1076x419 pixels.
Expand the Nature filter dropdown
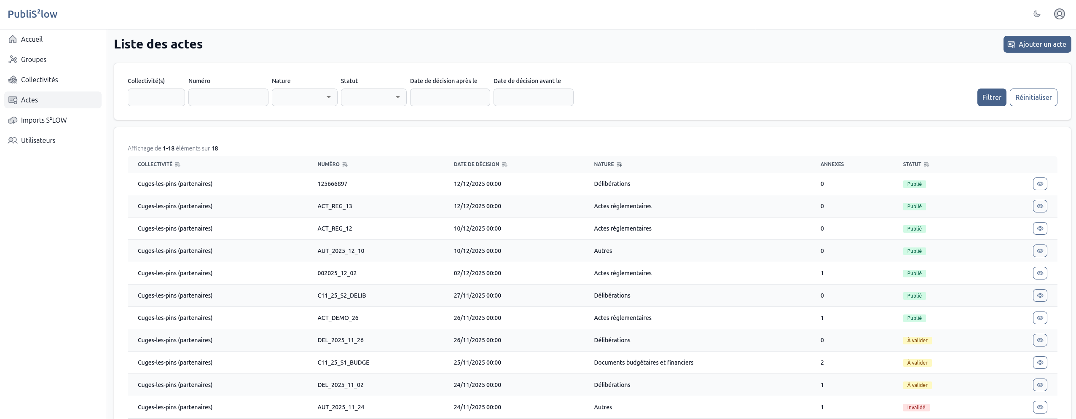click(x=304, y=97)
